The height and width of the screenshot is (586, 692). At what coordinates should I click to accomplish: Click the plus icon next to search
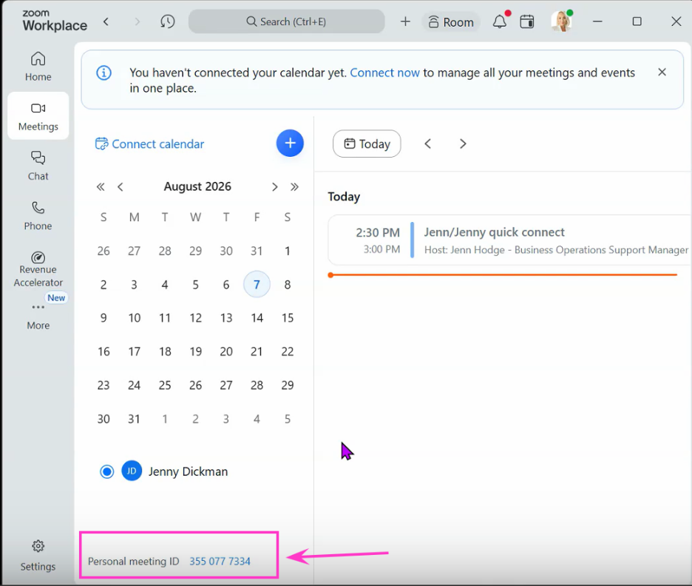tap(405, 21)
